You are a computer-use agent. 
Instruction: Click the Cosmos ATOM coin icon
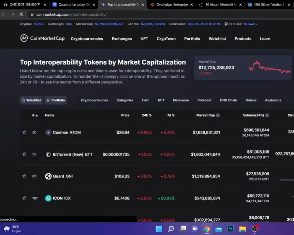[48, 132]
